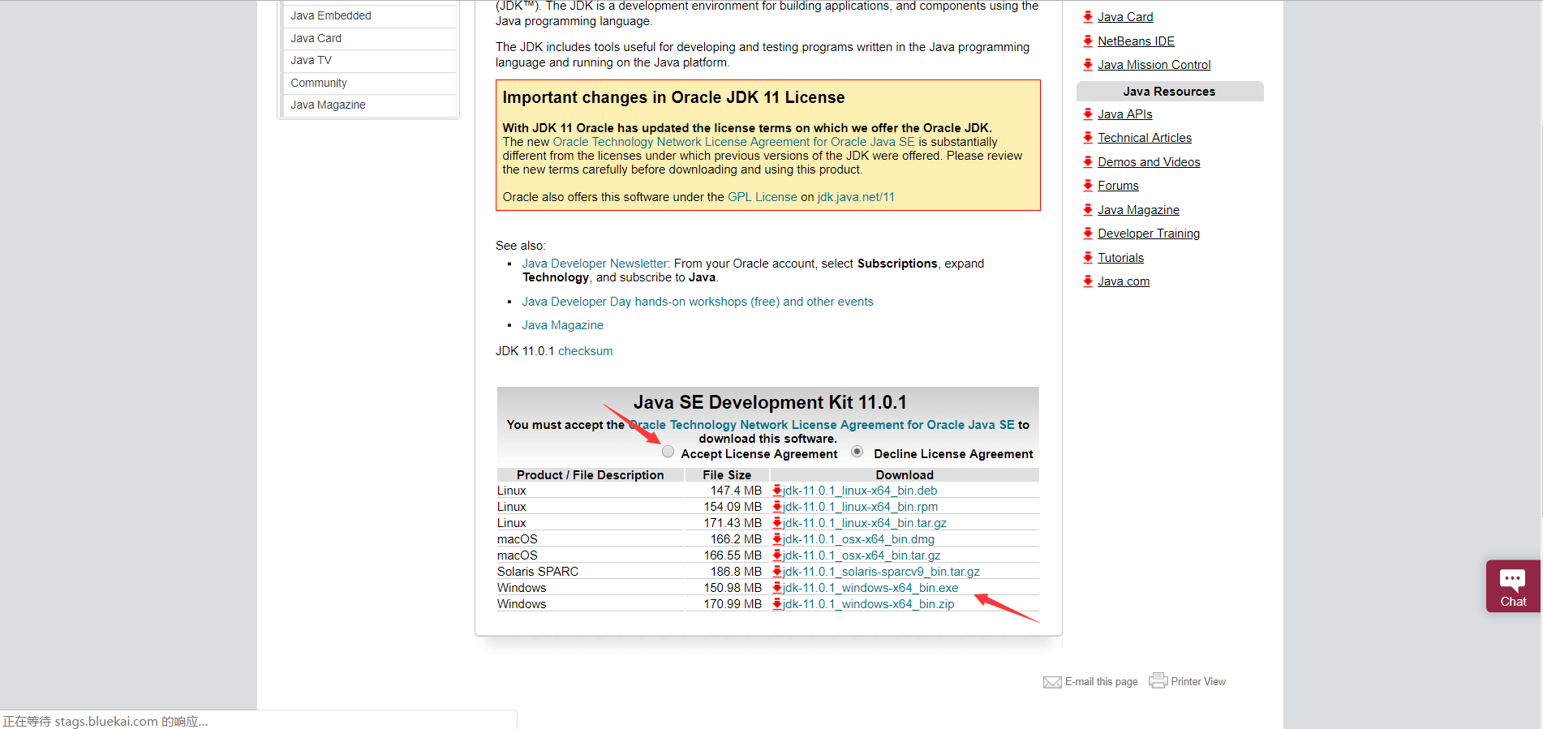Screen dimensions: 1543x729
Task: Open Java.com resource link
Action: (x=1124, y=281)
